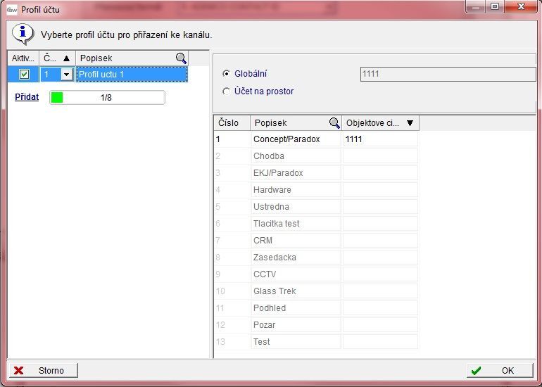This screenshot has height=387, width=542.
Task: Click the magnifier icon in left Popisek header
Action: pyautogui.click(x=181, y=58)
